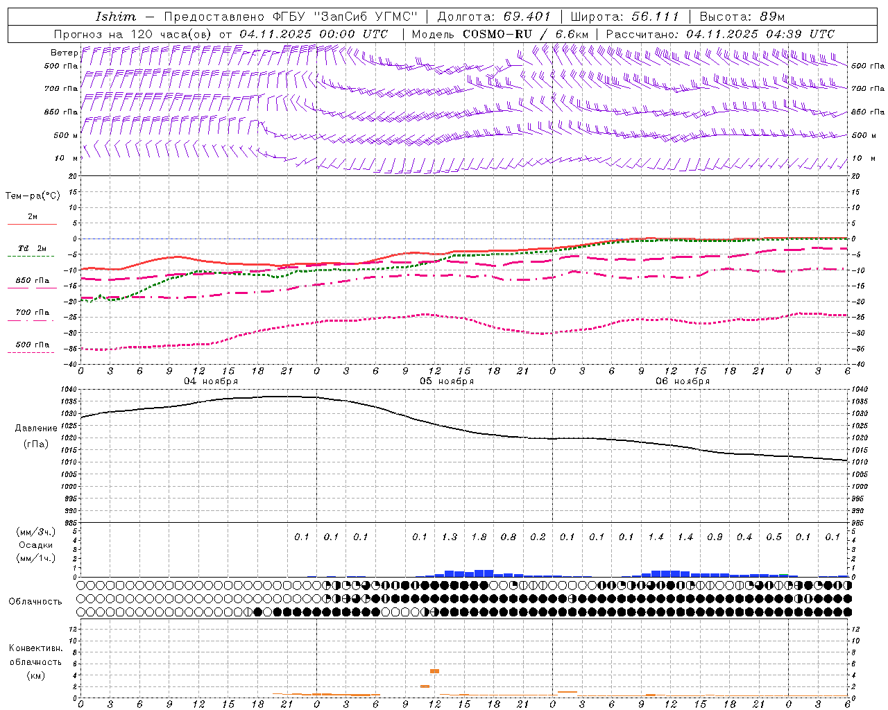Click the 0.8 precipitation total value
The width and height of the screenshot is (888, 710).
tap(508, 537)
